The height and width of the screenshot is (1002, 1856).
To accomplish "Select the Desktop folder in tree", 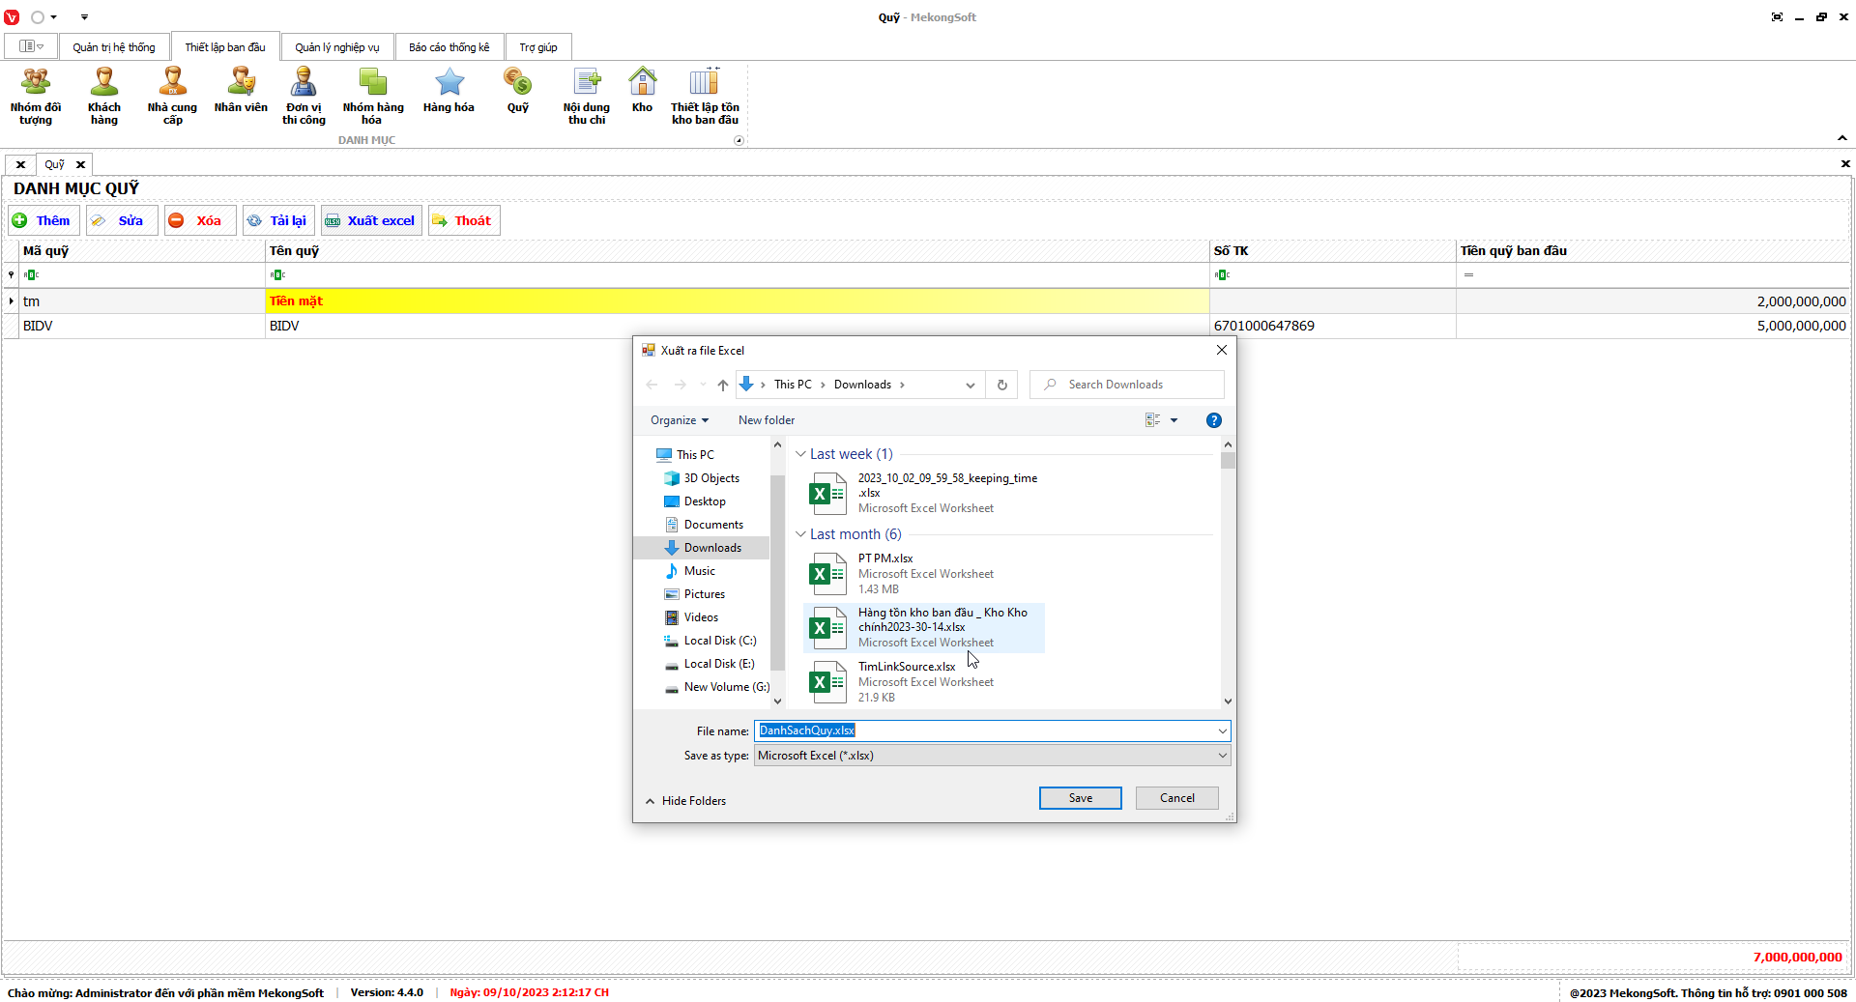I will point(704,501).
